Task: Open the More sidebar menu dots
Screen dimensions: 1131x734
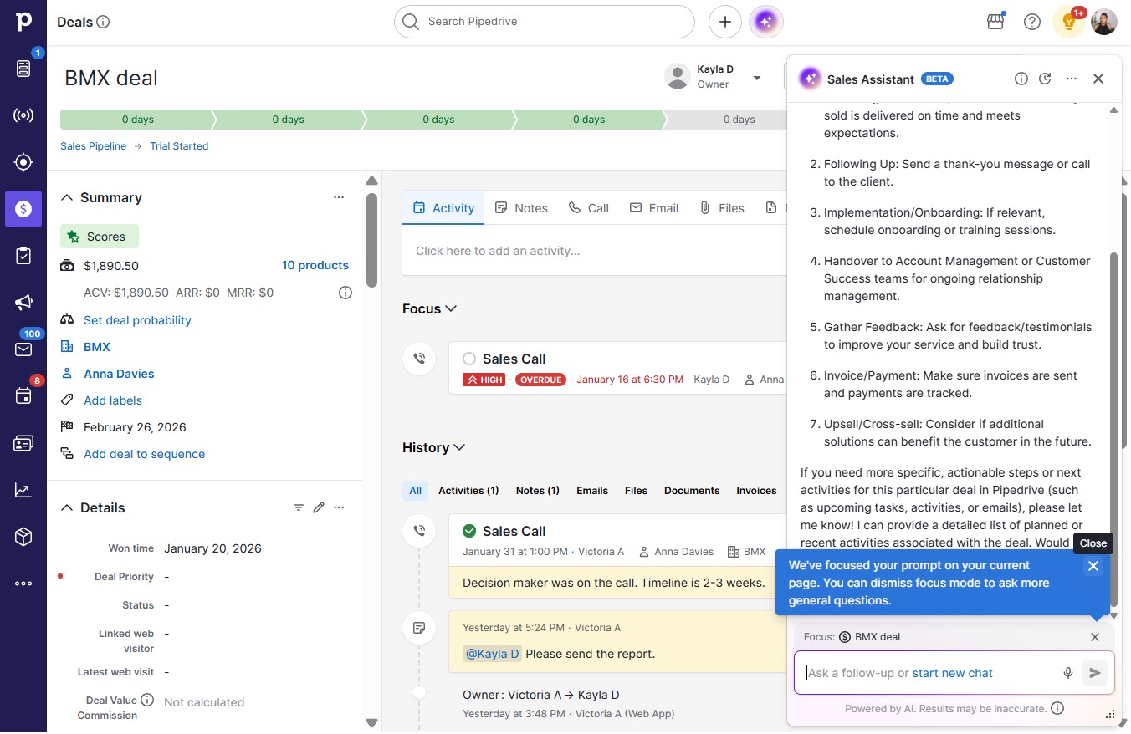Action: [23, 584]
